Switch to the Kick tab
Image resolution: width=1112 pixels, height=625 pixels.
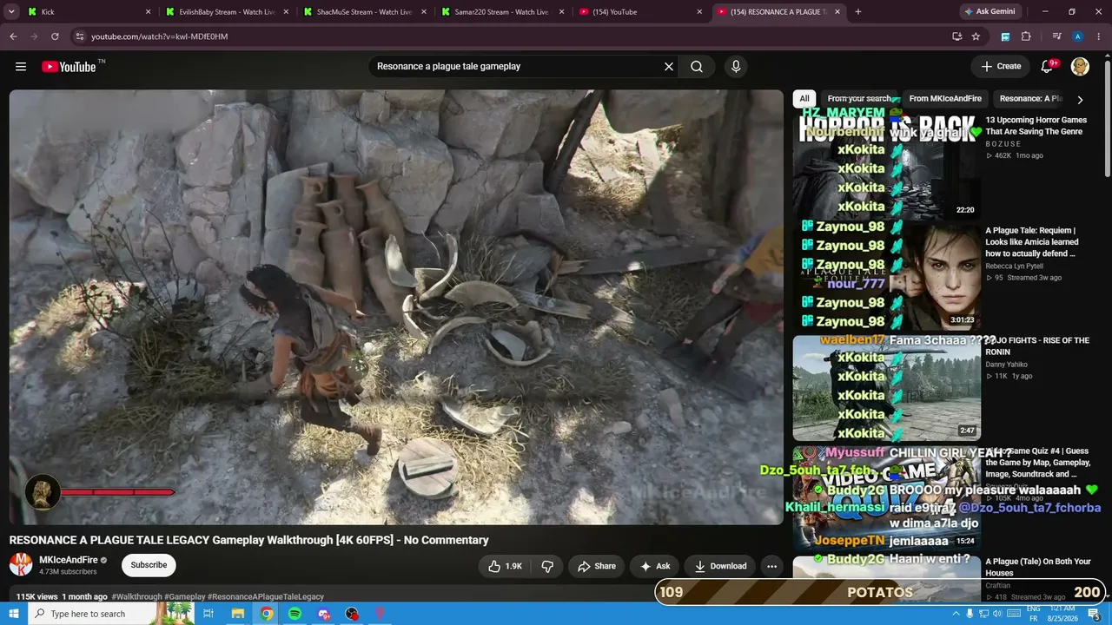[87, 12]
